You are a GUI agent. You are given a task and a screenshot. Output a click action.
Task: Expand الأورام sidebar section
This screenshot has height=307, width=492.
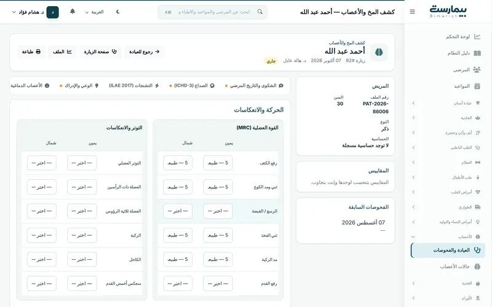point(448,298)
